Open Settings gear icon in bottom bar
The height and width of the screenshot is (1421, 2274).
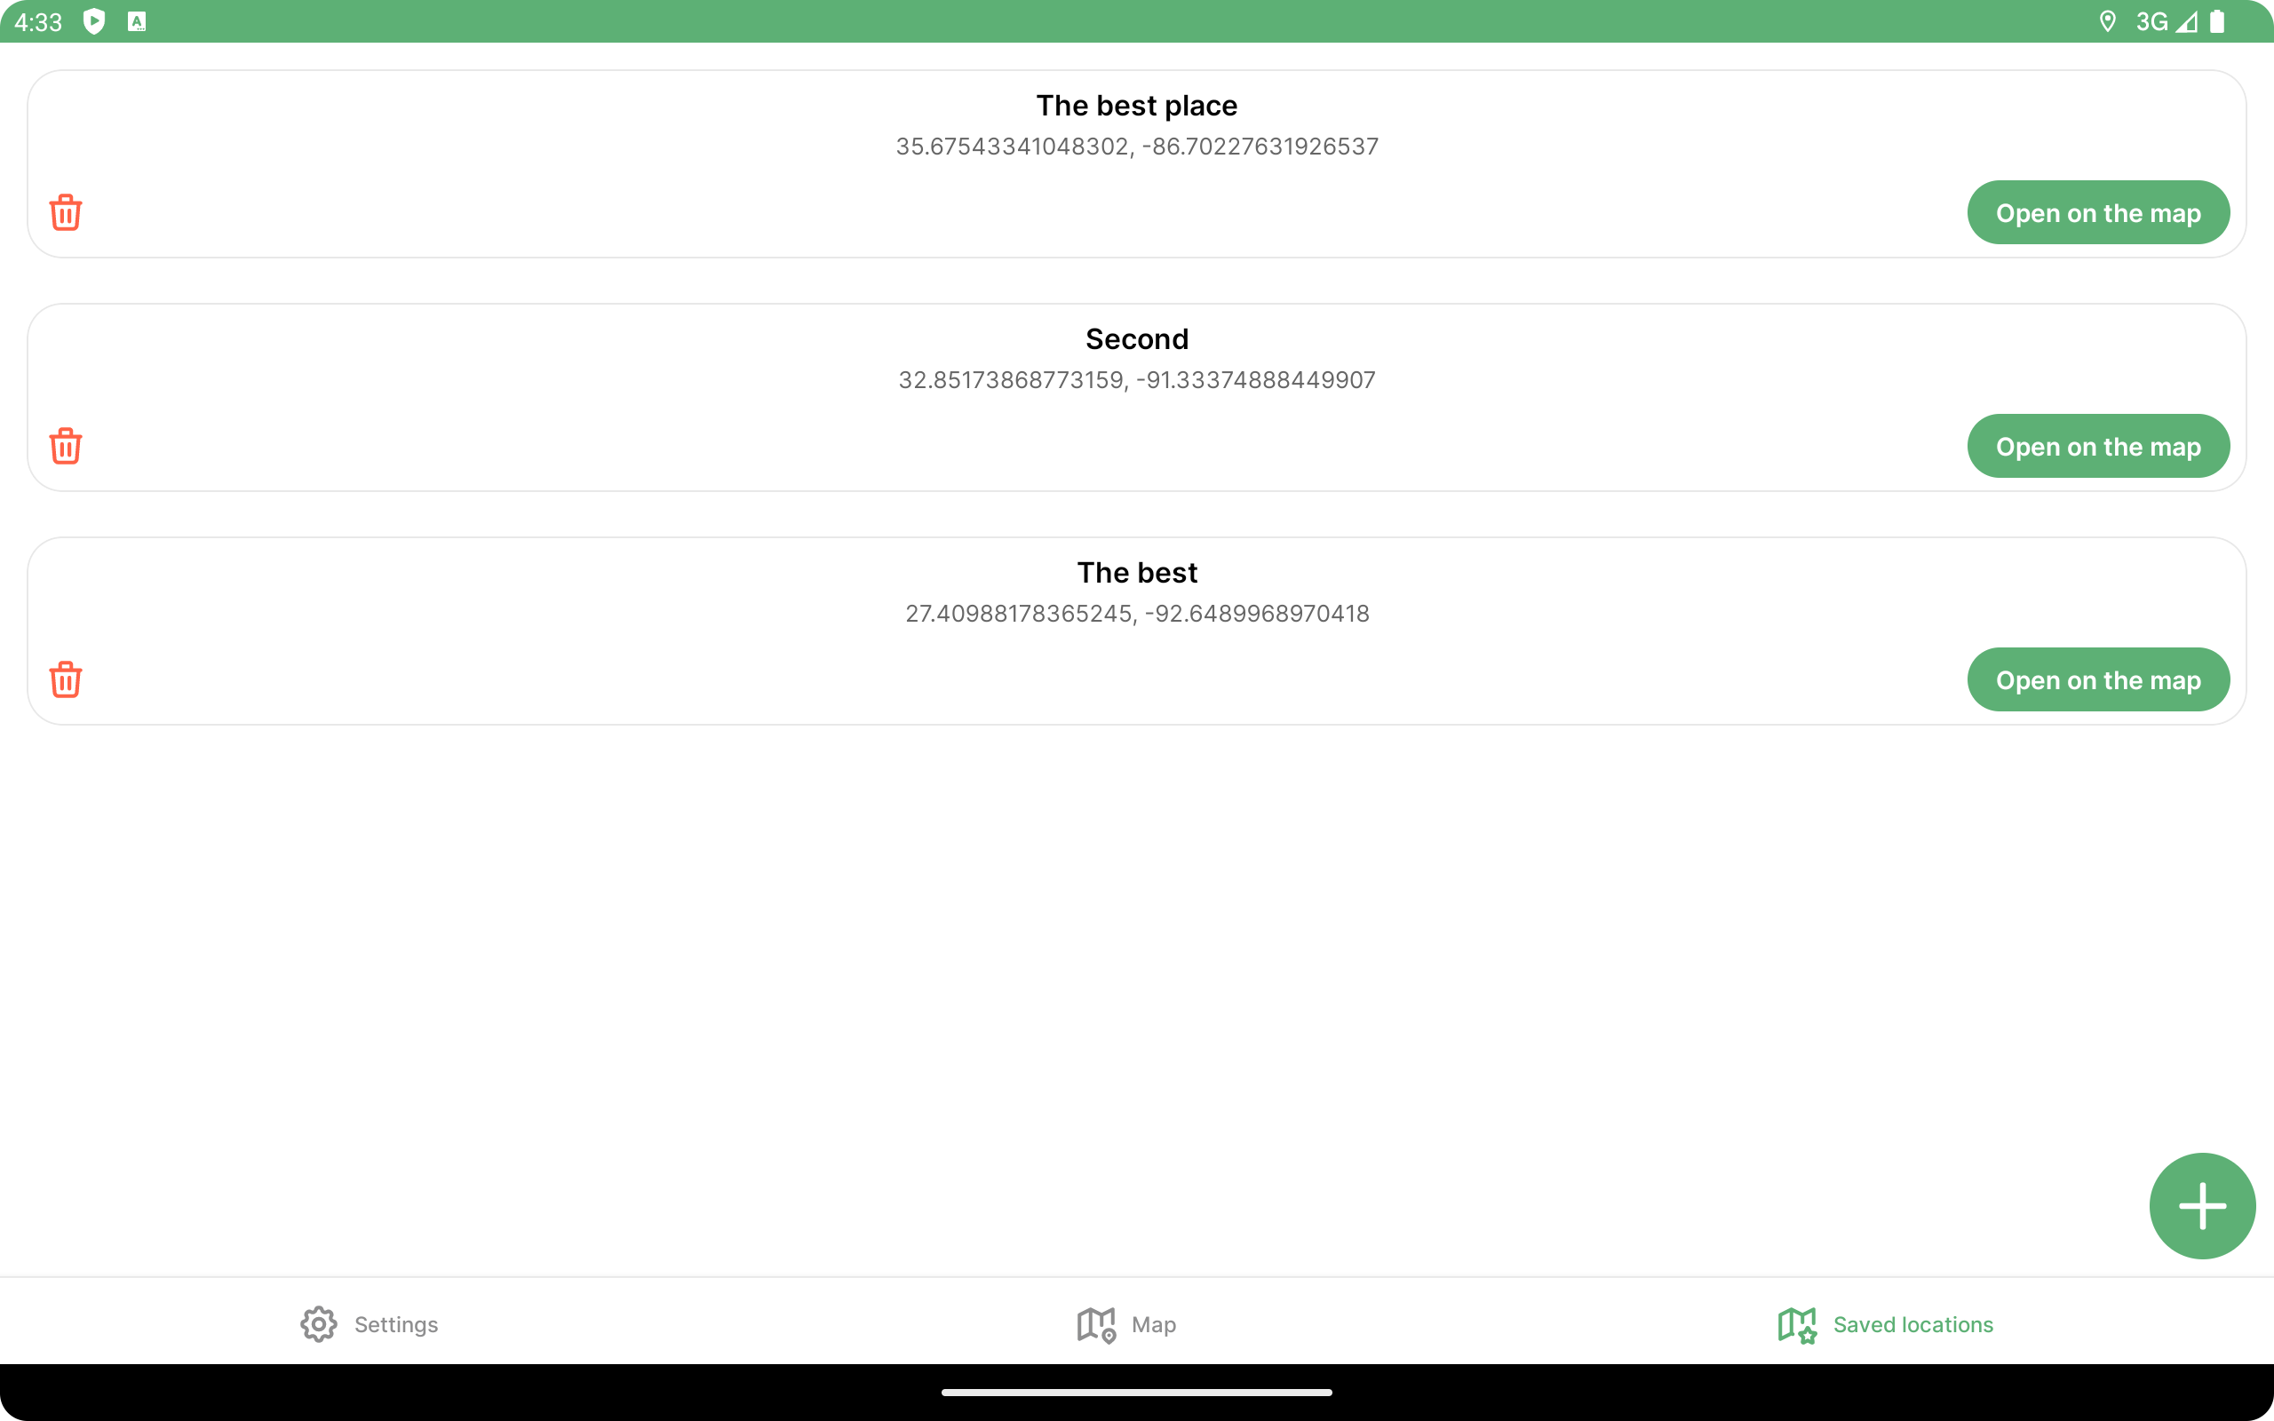319,1324
